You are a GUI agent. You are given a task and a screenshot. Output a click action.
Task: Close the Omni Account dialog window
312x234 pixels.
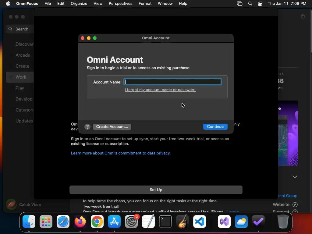tap(83, 38)
